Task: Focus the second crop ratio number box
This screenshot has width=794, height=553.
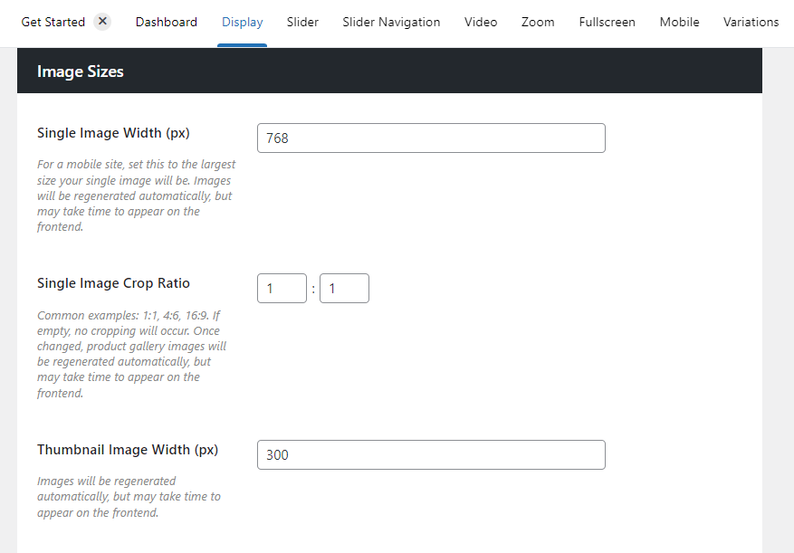Action: click(344, 289)
